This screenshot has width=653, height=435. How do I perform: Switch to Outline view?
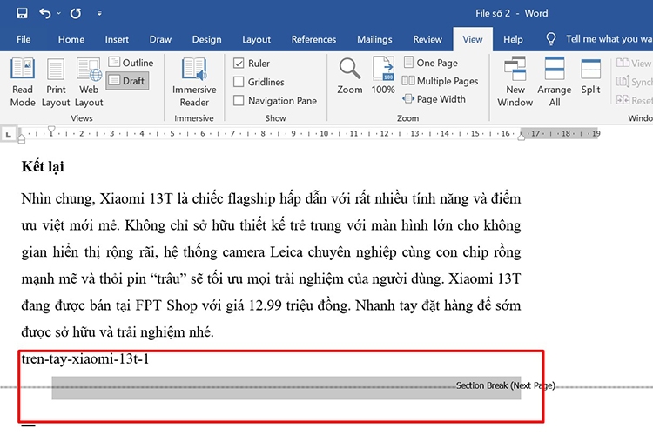click(x=131, y=63)
